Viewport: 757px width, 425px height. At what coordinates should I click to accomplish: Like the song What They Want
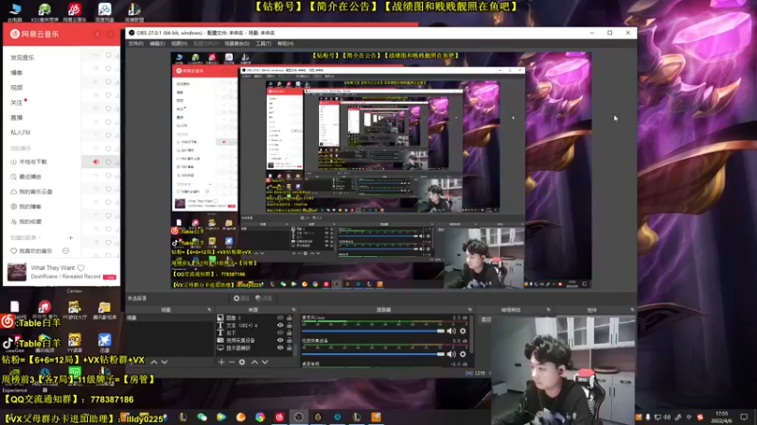click(x=81, y=267)
